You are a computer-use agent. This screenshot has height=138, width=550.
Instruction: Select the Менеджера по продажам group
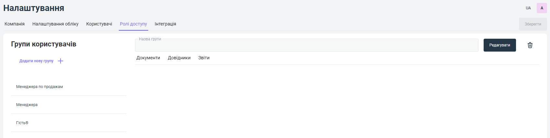point(39,87)
